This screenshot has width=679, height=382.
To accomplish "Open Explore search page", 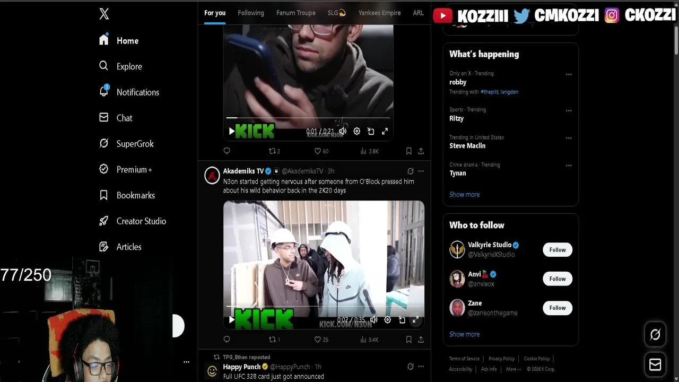I will 121,66.
